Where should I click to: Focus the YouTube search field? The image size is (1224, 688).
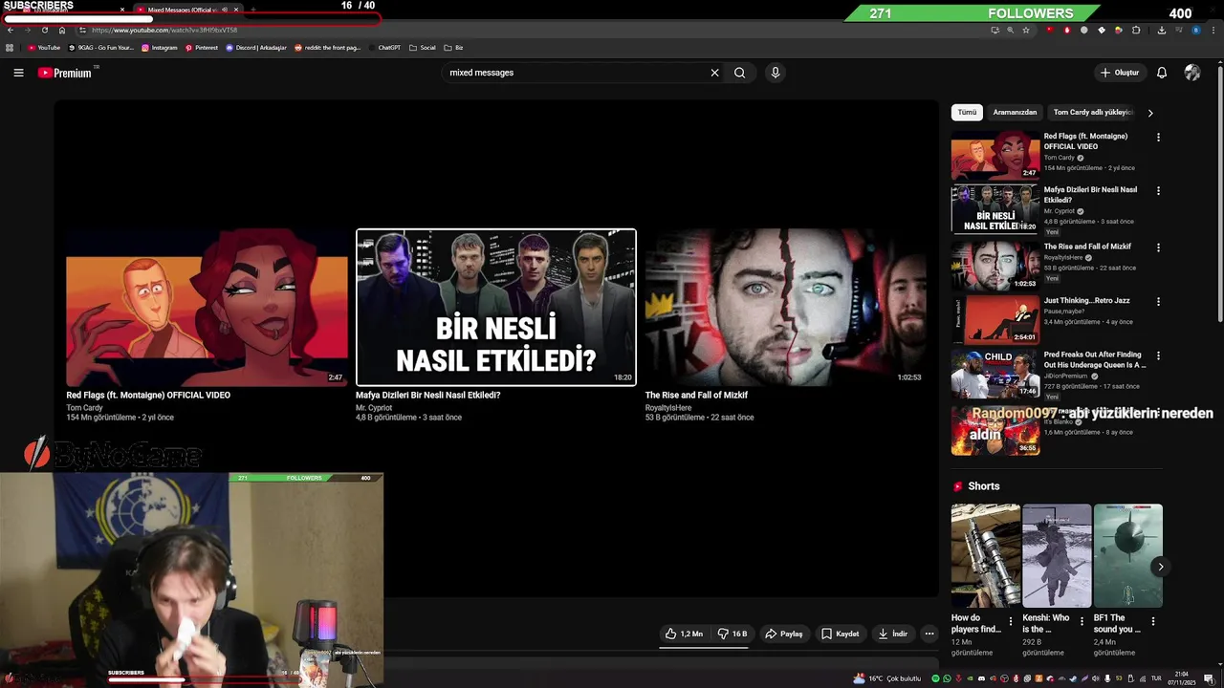574,73
